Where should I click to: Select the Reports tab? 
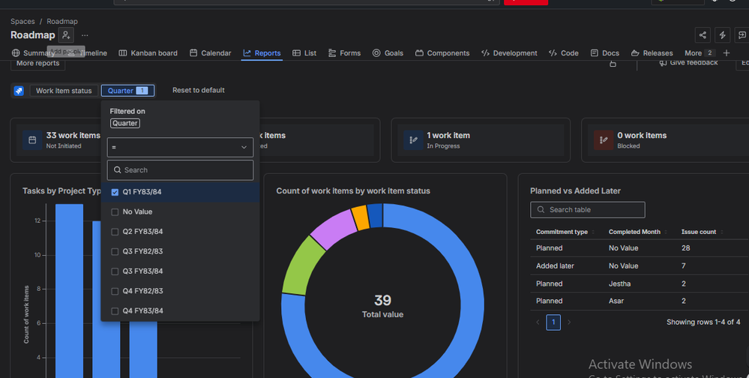tap(262, 53)
